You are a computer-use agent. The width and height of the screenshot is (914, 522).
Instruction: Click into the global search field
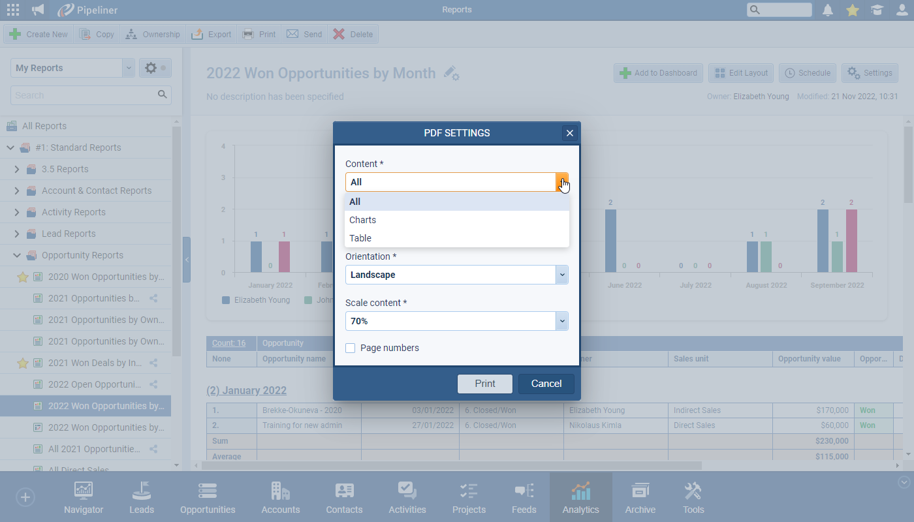(x=778, y=10)
